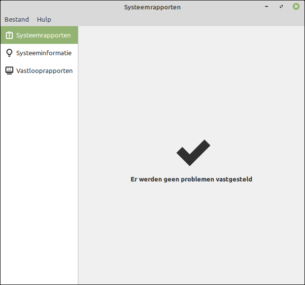This screenshot has width=305, height=285.
Task: Click the lightbulb icon for Systeeminformatie
Action: click(9, 53)
